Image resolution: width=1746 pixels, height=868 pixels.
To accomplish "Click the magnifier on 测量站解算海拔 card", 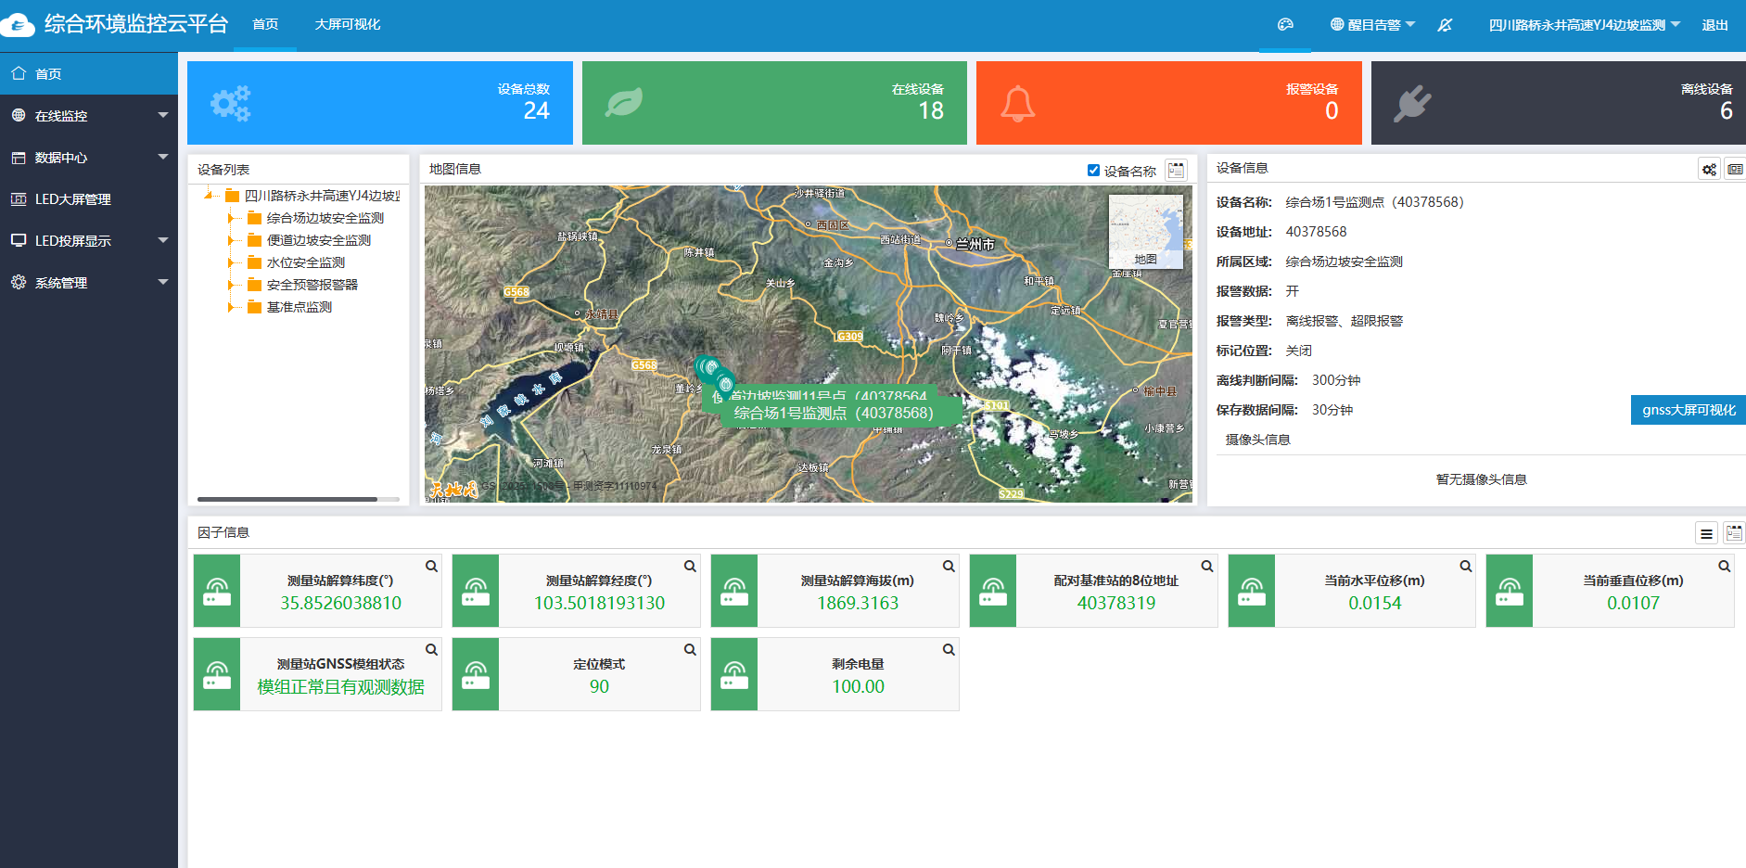I will coord(949,567).
